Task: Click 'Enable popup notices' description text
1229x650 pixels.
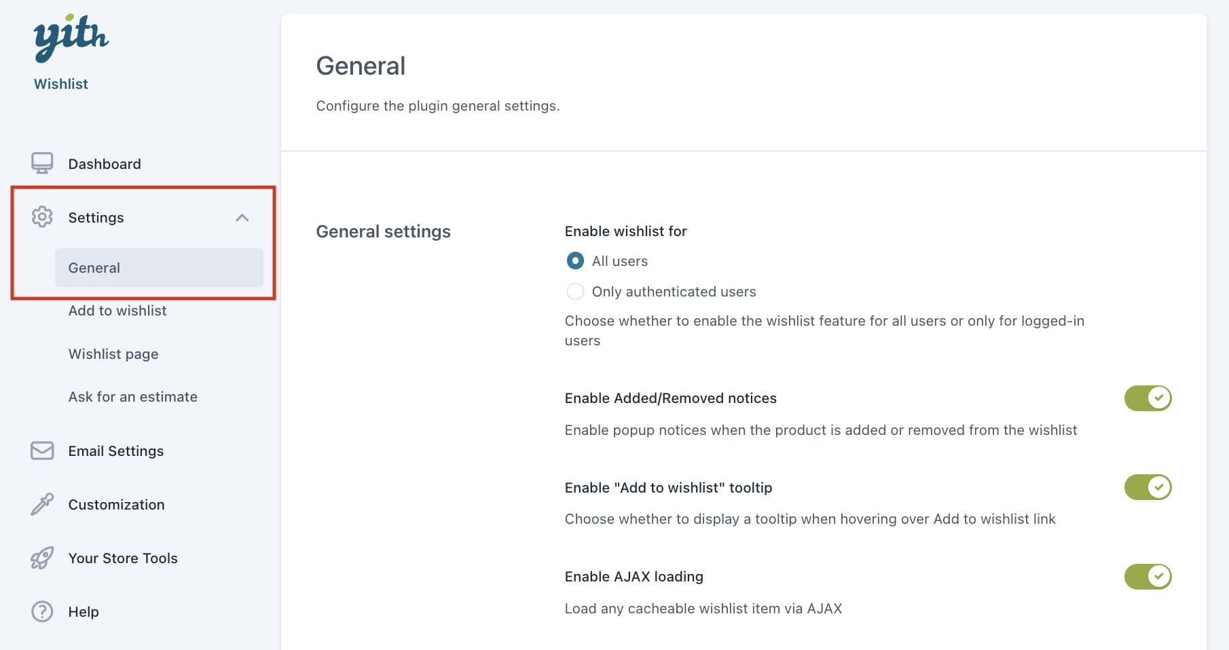Action: [x=821, y=430]
